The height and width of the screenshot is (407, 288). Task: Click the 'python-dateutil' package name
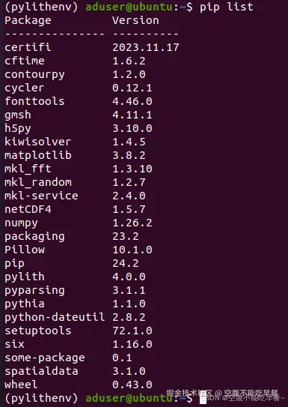[55, 317]
